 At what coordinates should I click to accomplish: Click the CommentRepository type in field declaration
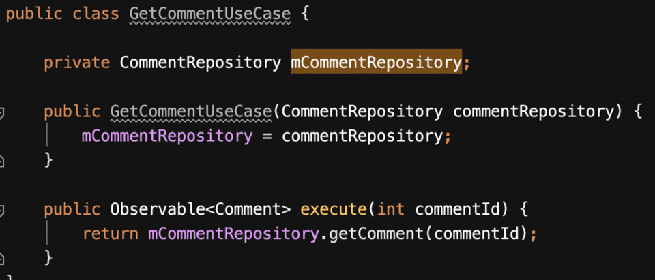click(201, 63)
